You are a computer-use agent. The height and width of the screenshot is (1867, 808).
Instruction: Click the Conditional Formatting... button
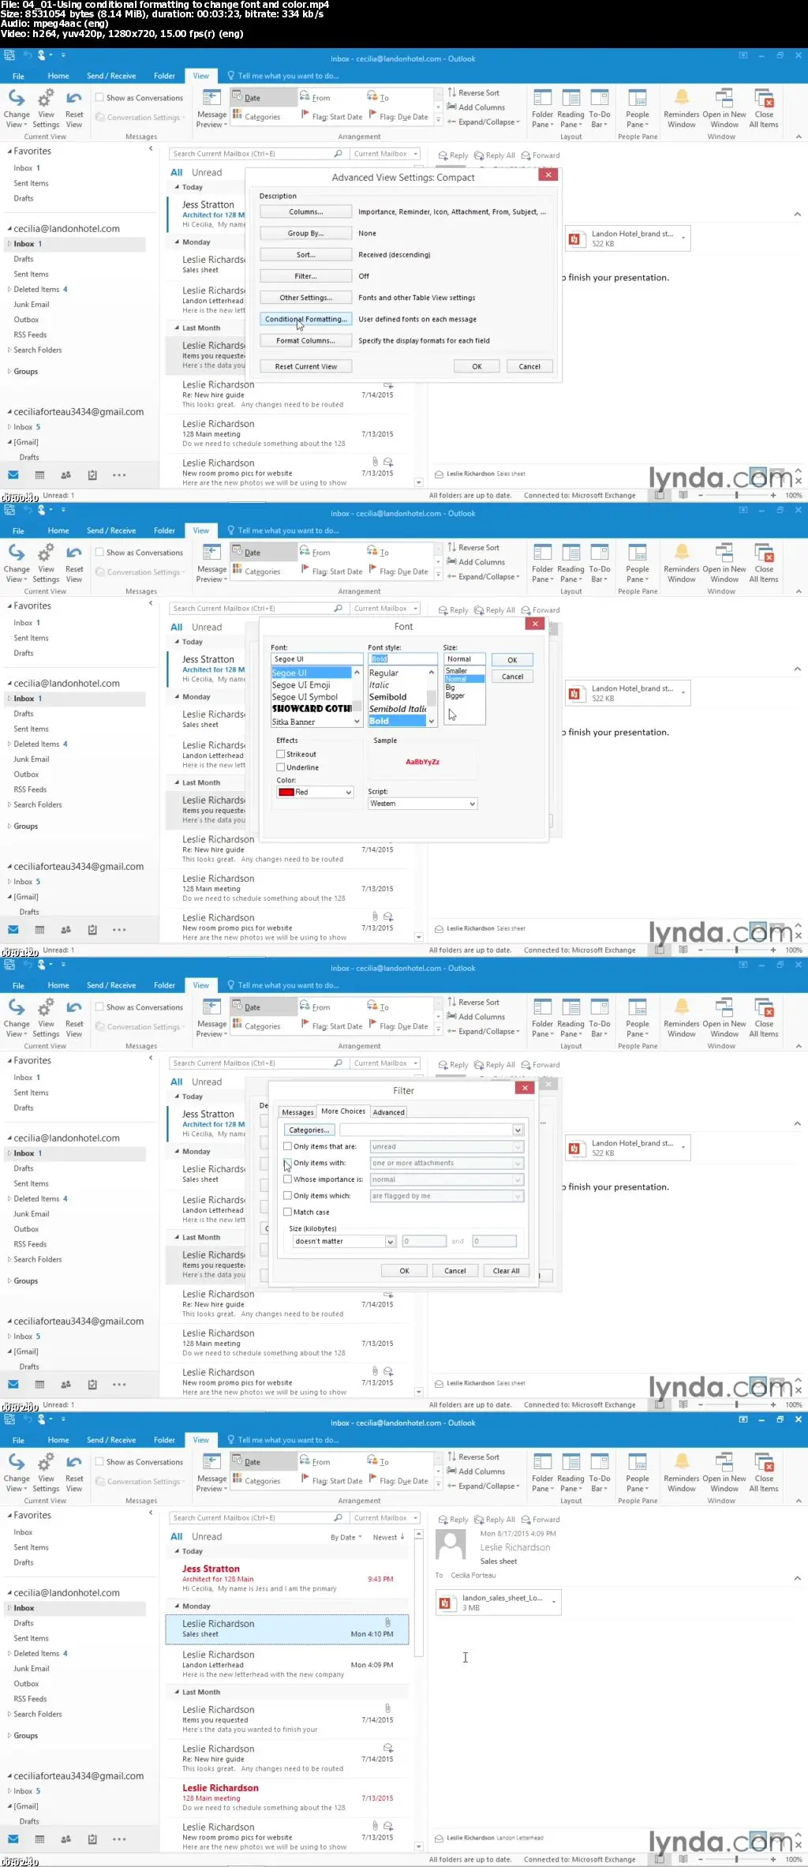coord(305,319)
